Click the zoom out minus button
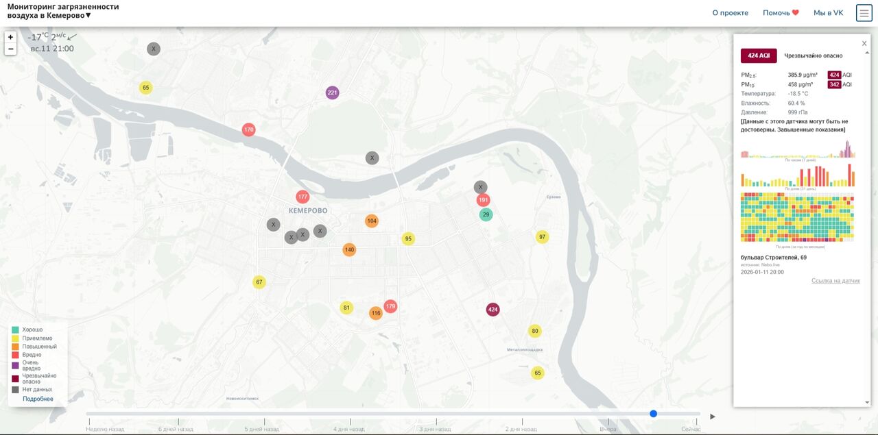This screenshot has height=435, width=878. [x=10, y=49]
